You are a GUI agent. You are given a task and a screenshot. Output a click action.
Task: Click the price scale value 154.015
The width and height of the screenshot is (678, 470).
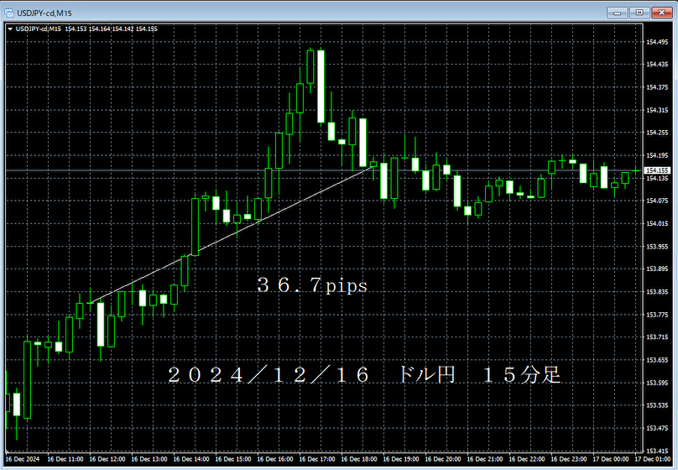657,223
